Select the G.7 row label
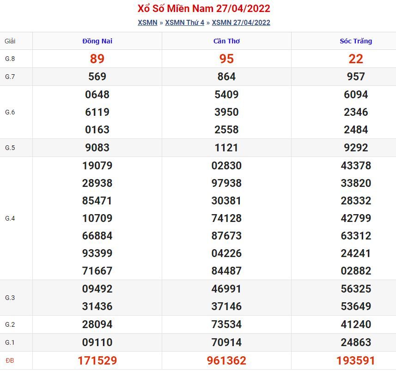This screenshot has height=371, width=396. coord(10,77)
